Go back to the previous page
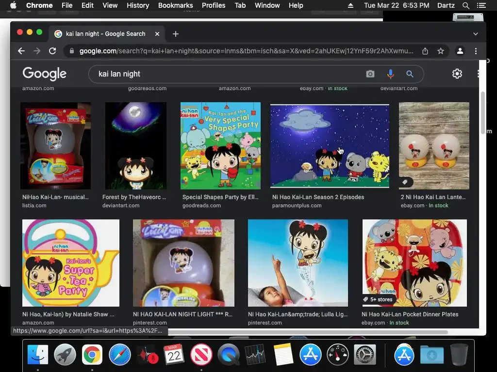Image resolution: width=497 pixels, height=372 pixels. 21,51
